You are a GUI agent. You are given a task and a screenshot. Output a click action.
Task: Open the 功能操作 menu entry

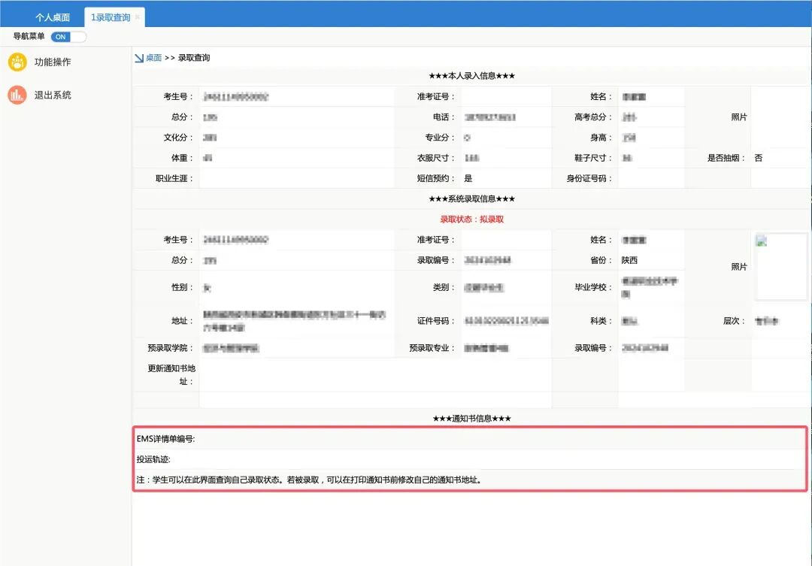53,62
